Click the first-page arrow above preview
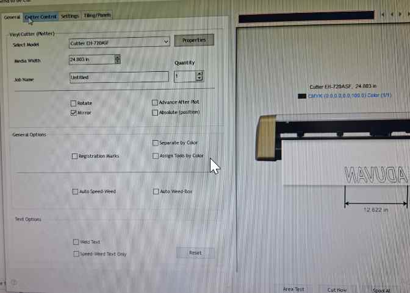 pos(383,15)
